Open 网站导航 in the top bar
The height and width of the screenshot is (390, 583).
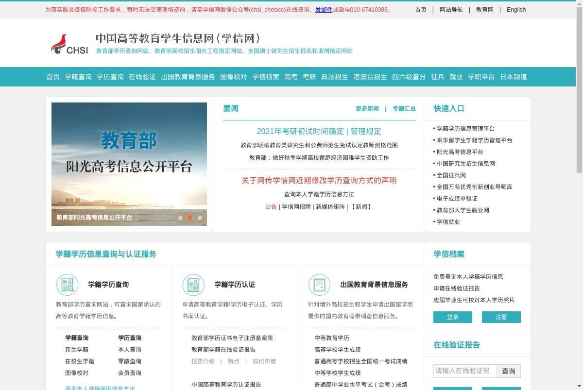pos(451,10)
